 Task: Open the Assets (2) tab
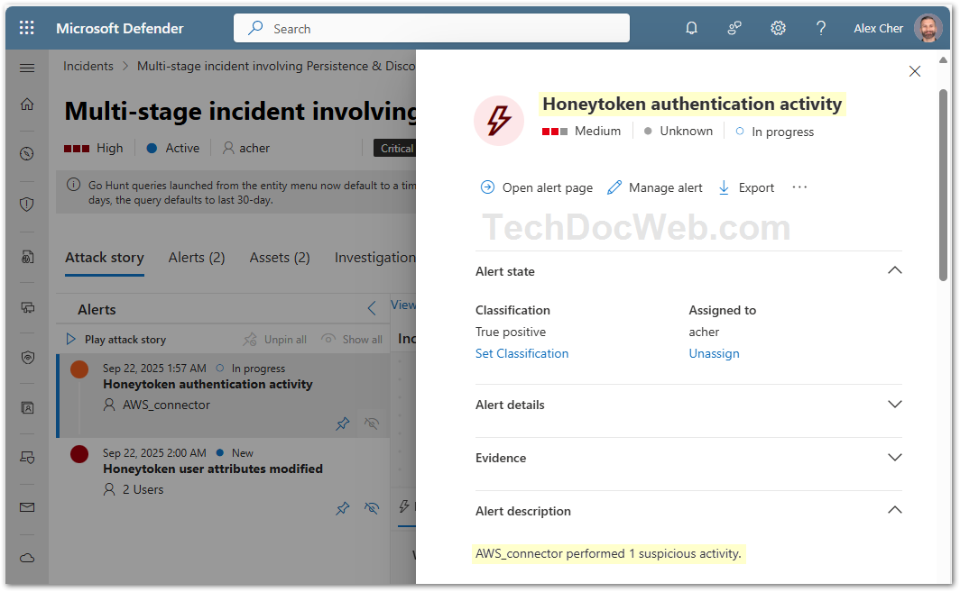(x=280, y=258)
